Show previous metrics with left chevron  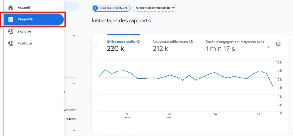(96, 47)
